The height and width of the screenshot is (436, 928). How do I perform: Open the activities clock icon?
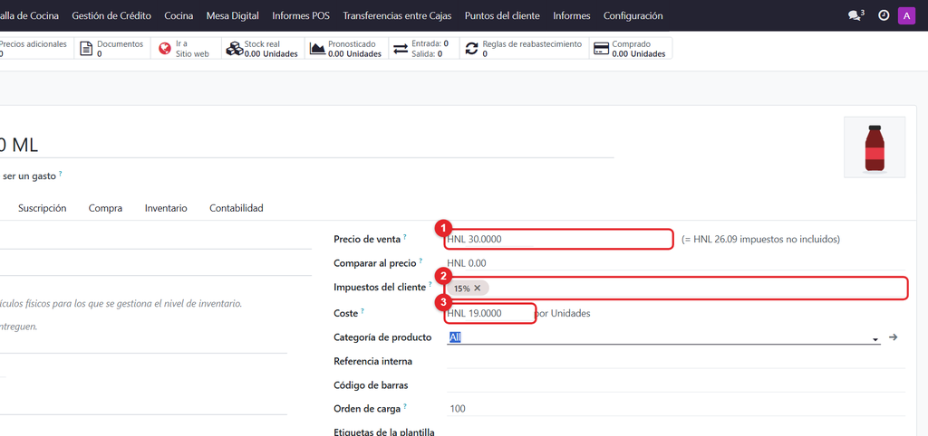[x=884, y=16]
